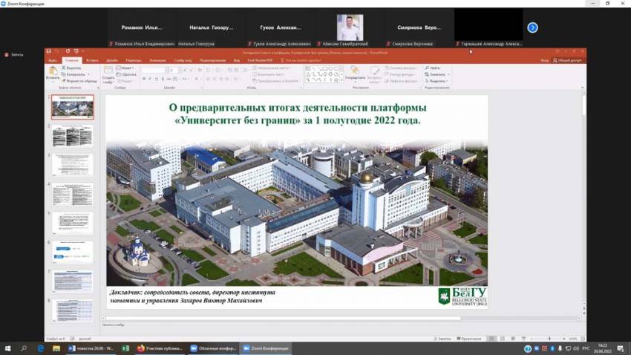Switch to the Слайд-шоу (Slide Show) tab
Screen dimensions: 631x355
click(x=183, y=60)
